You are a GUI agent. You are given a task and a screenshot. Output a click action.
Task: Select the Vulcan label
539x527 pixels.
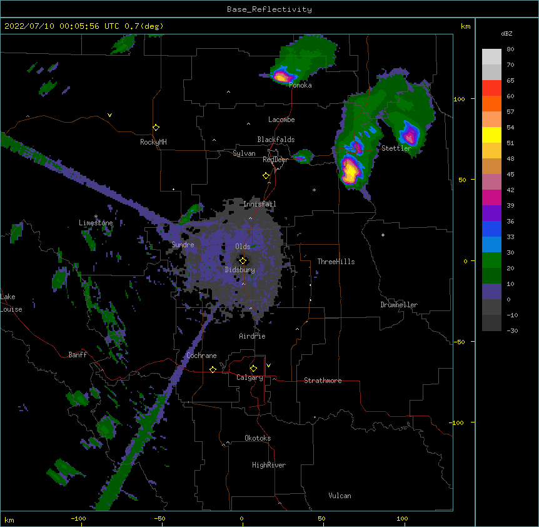tap(340, 496)
